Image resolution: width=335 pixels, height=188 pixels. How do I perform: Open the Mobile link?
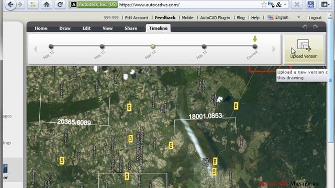187,18
